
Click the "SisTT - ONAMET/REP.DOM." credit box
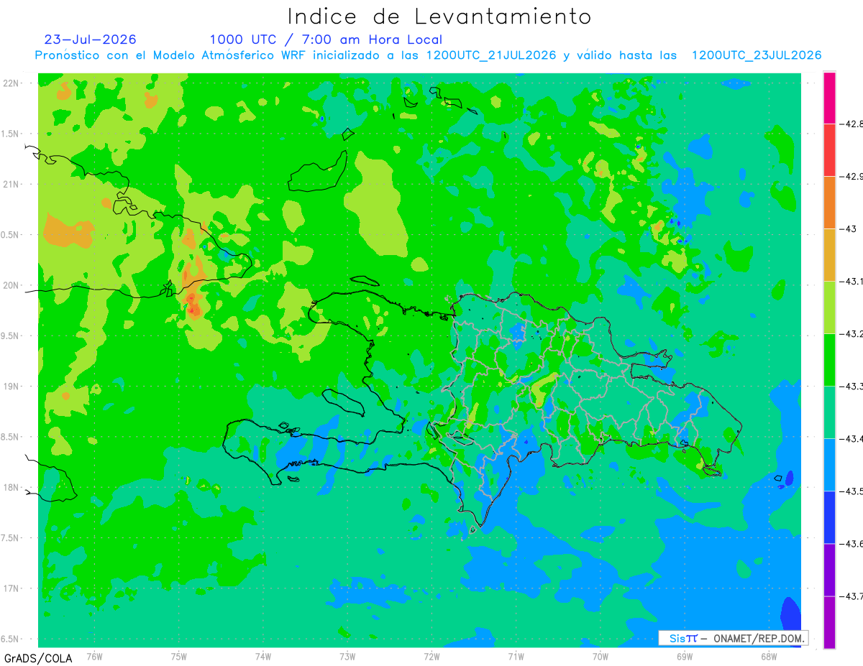pos(734,638)
